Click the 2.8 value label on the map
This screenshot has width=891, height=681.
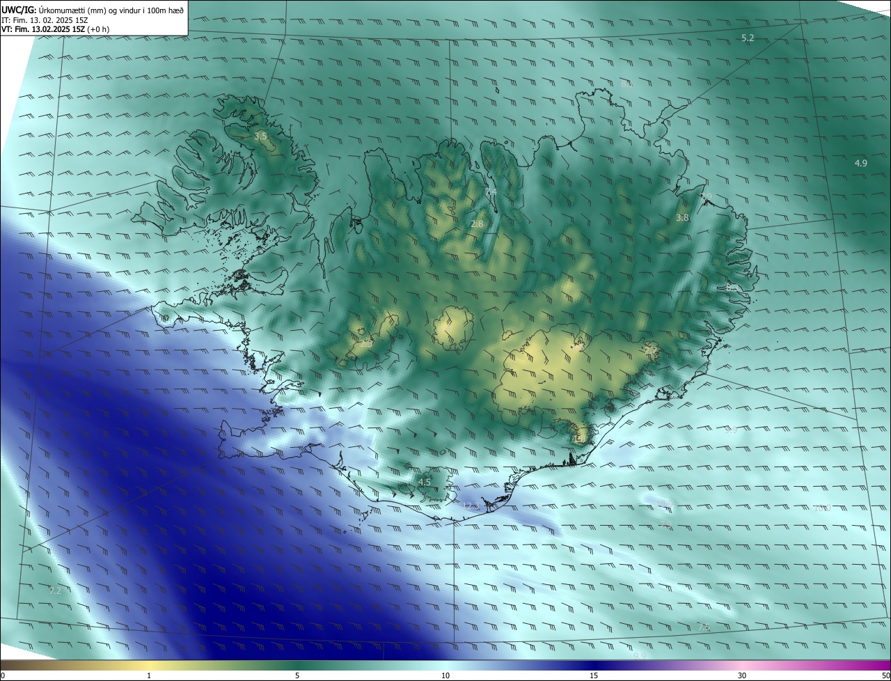click(x=477, y=224)
